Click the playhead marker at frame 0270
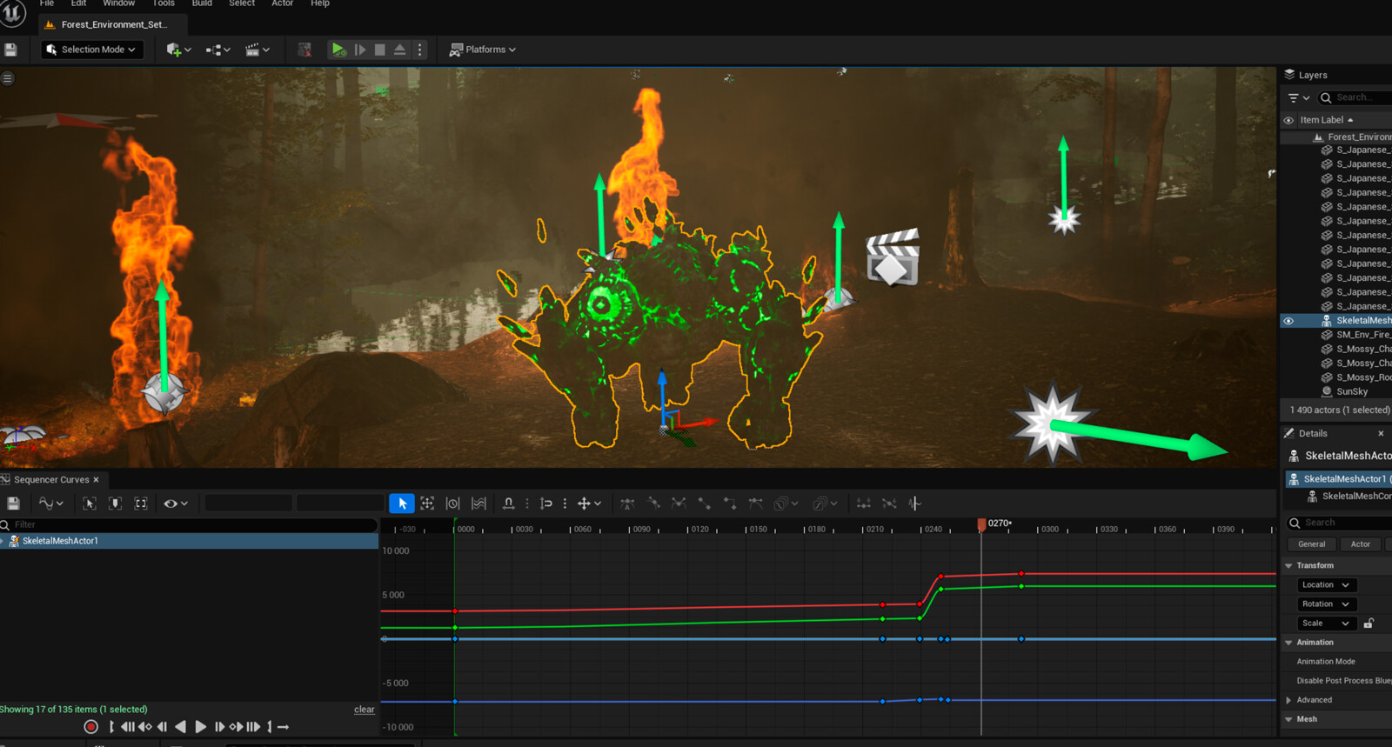1392x747 pixels. (x=981, y=524)
